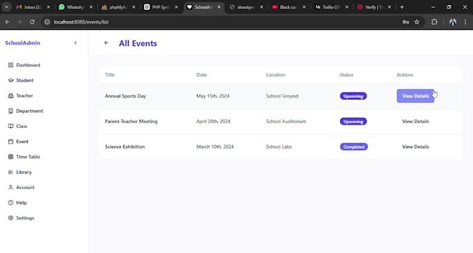Click the Dashboard grid icon
The width and height of the screenshot is (473, 253).
(10, 65)
